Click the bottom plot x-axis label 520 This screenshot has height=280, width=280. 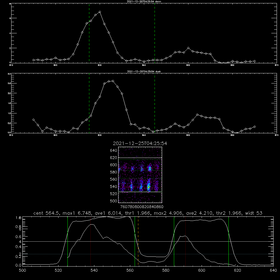tap(58, 270)
